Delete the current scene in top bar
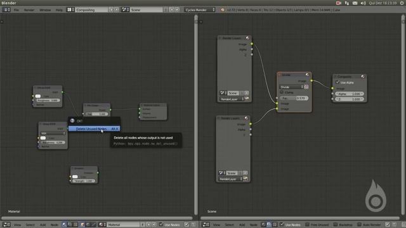Screen dimensions: 406x228 (x=177, y=10)
